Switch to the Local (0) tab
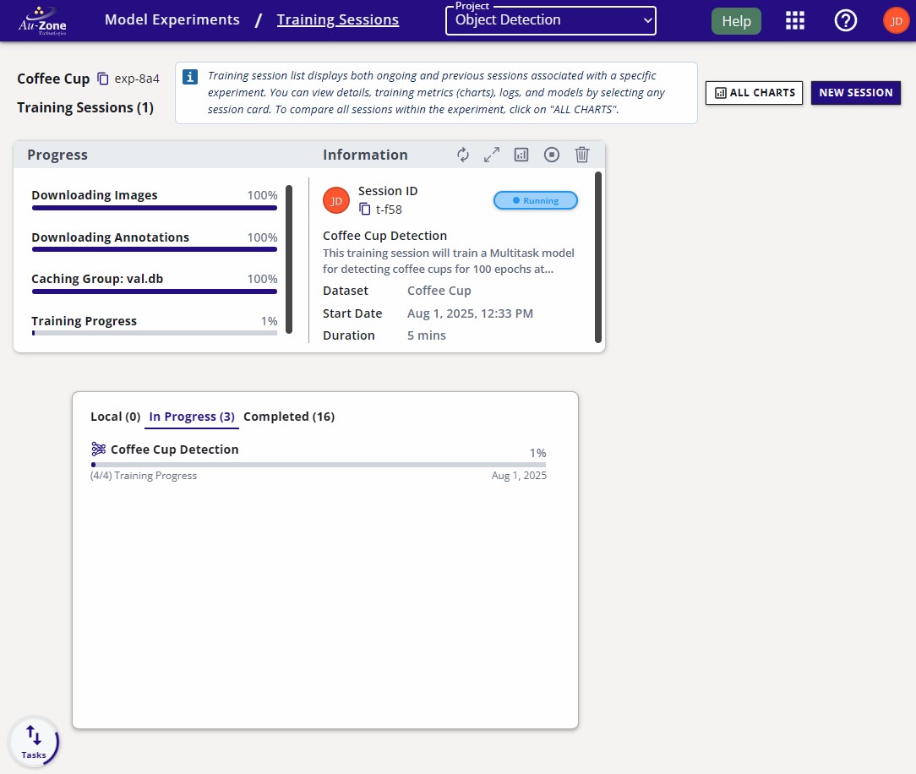 115,417
